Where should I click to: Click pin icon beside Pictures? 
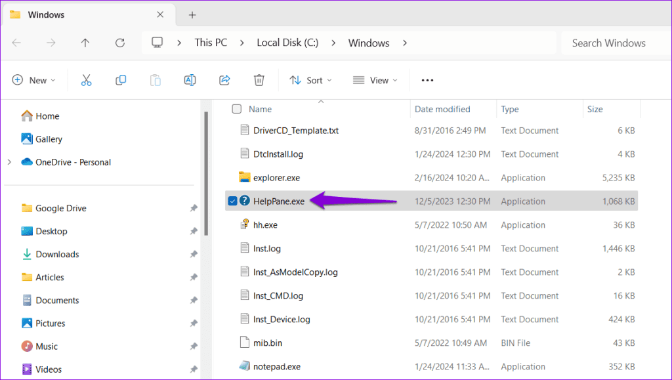coord(194,324)
